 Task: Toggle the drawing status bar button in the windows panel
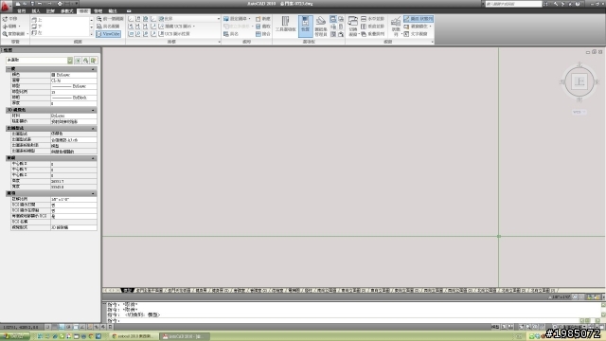tap(419, 19)
